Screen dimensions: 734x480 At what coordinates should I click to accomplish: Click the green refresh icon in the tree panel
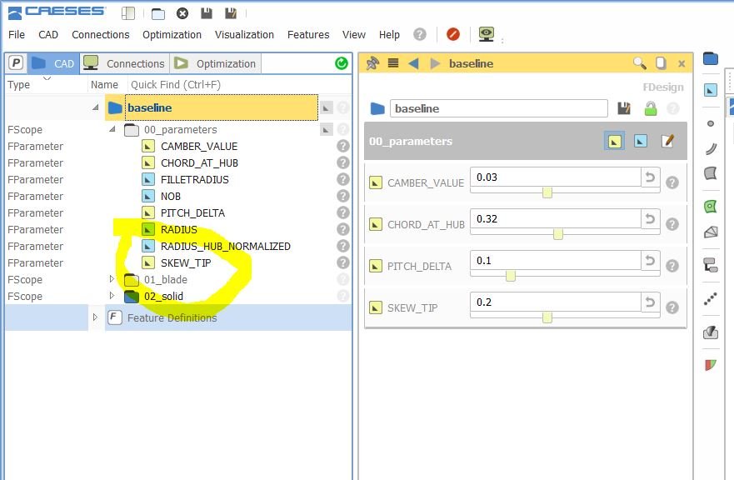[x=342, y=63]
